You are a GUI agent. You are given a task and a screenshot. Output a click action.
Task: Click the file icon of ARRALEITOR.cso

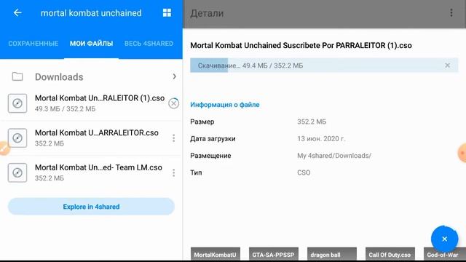tap(17, 138)
